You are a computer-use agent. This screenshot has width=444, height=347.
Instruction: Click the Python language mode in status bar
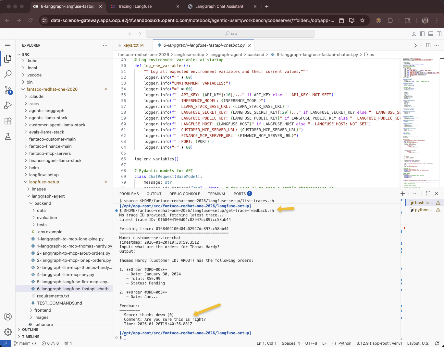tap(344, 343)
